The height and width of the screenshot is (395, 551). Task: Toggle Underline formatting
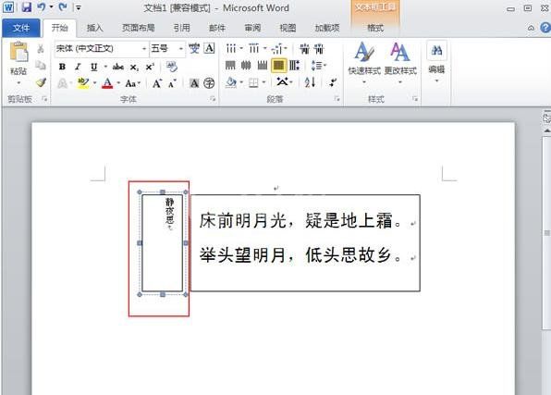coord(93,67)
